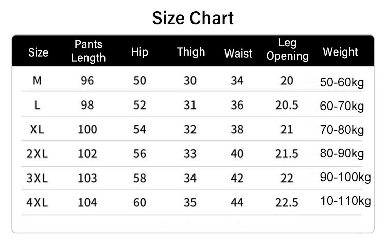Screen dimensions: 386x246
Task: Click pants length value 104
Action: tap(87, 203)
